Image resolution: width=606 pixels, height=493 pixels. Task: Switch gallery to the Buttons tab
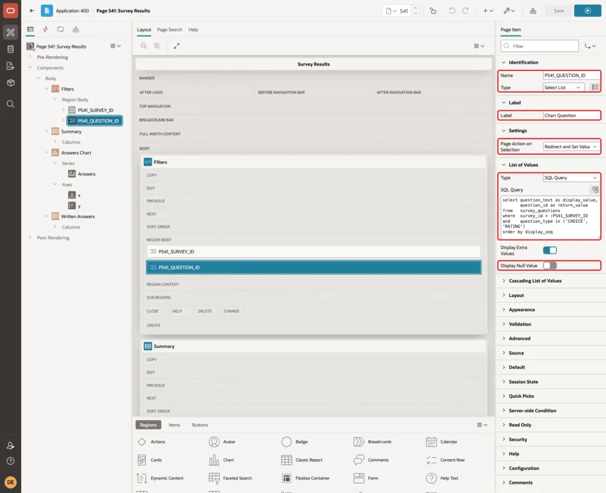point(200,425)
